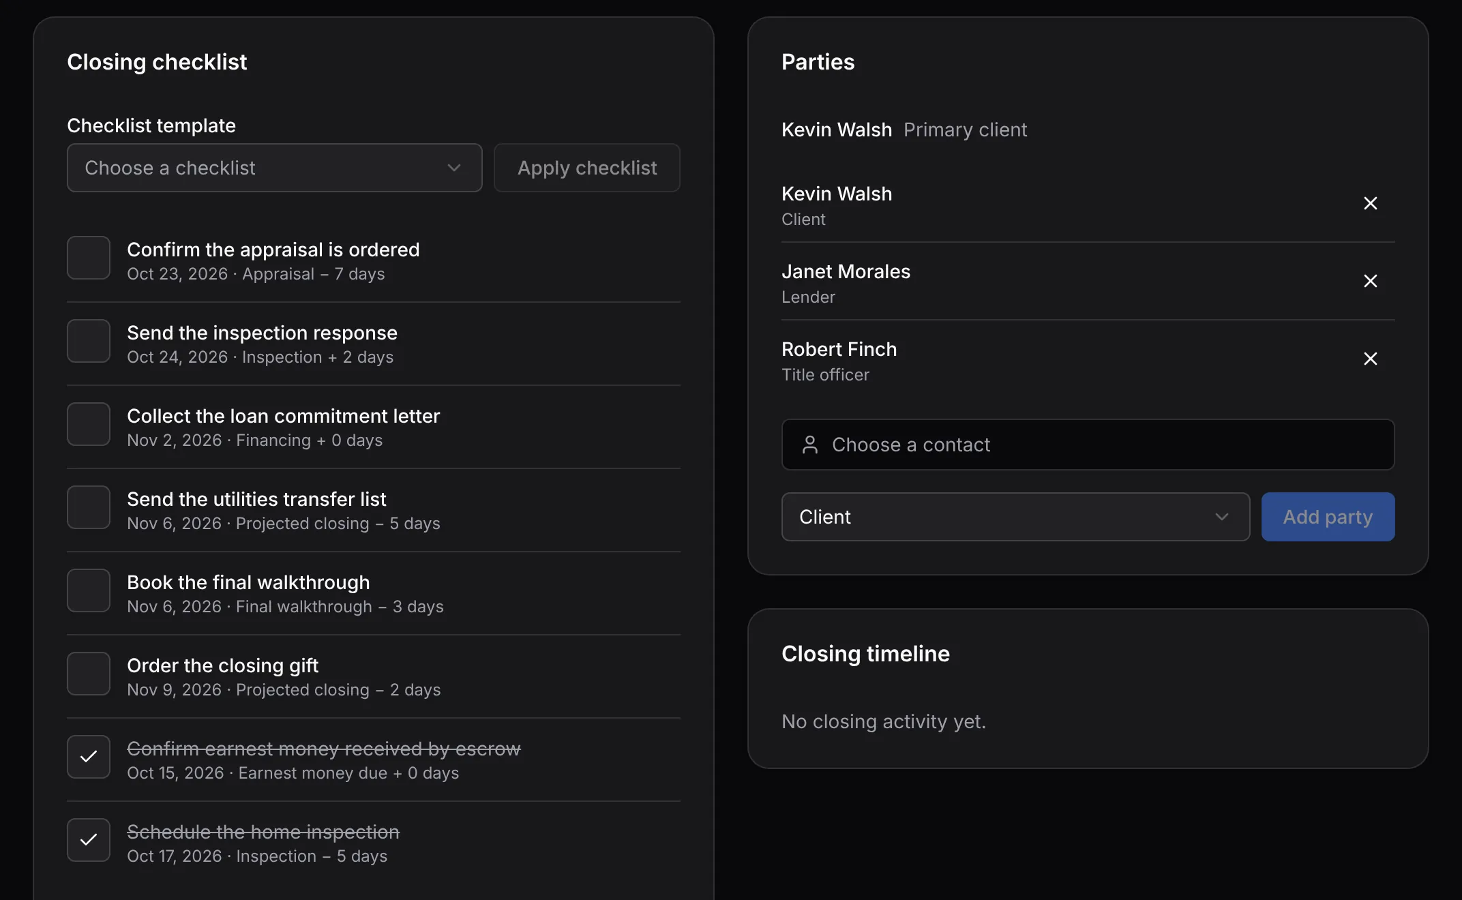Remove Robert Finch title officer

click(x=1370, y=359)
